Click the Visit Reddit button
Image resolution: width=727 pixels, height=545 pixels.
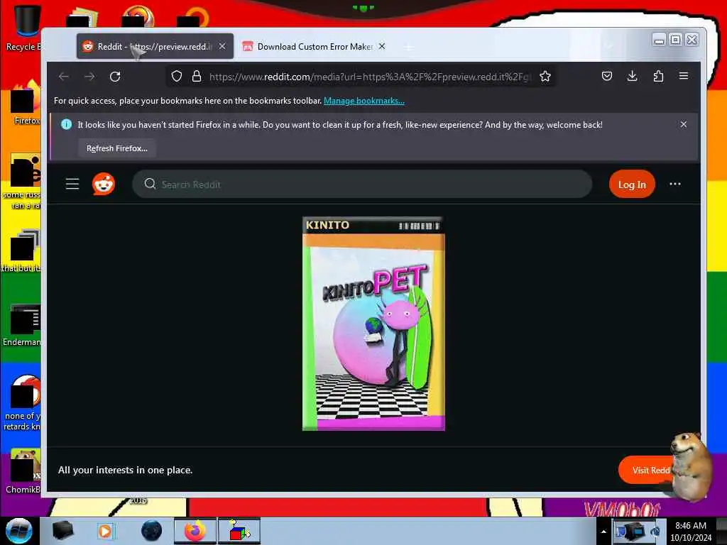pyautogui.click(x=645, y=470)
